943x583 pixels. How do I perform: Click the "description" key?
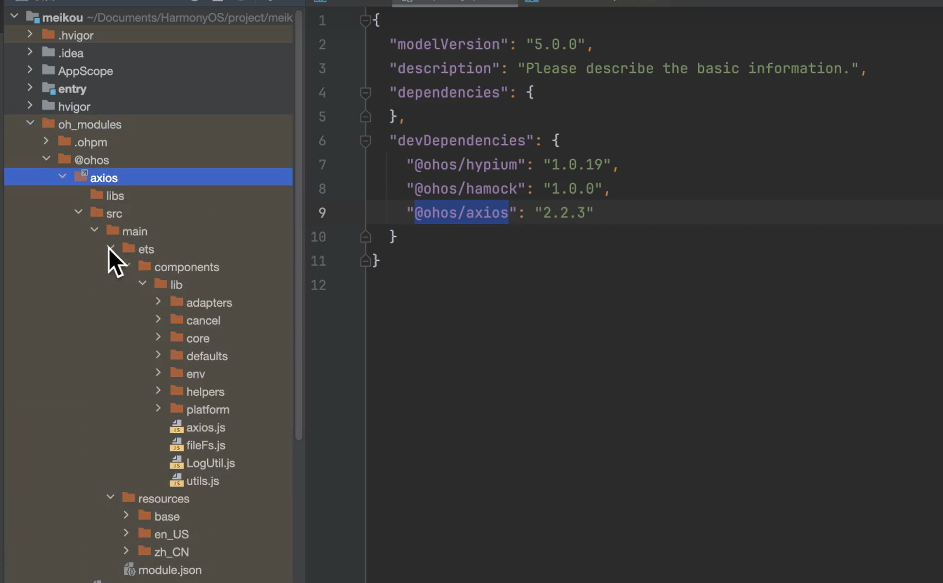click(445, 69)
